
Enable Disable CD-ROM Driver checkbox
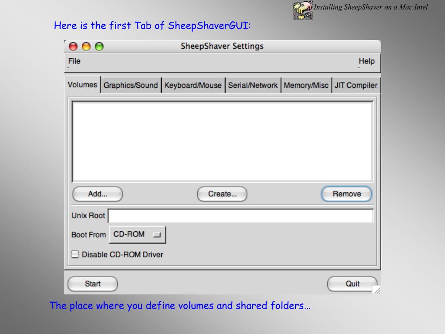click(x=75, y=254)
